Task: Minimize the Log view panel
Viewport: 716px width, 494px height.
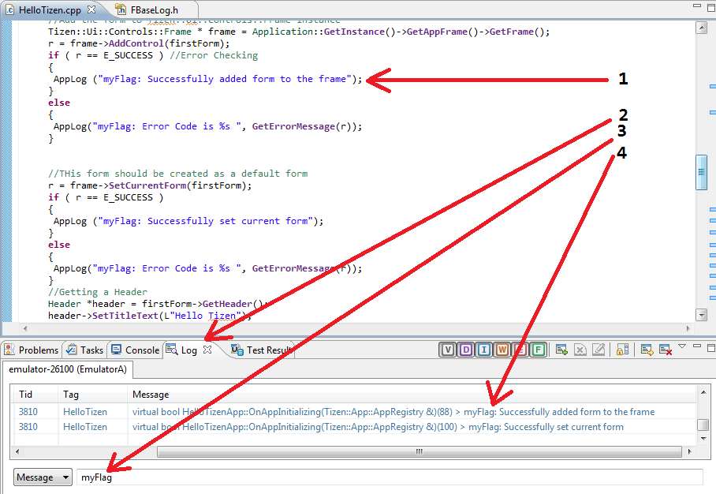Action: click(x=697, y=346)
